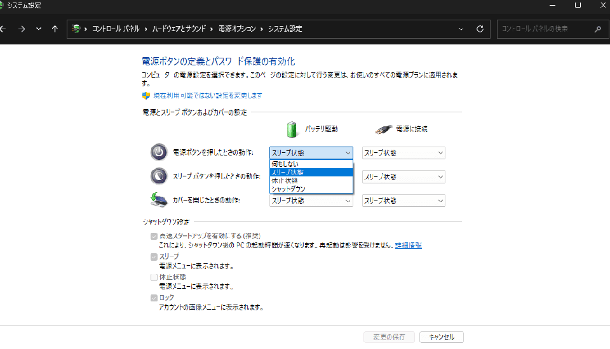610x349 pixels.
Task: Click the バッテリ駆動 column label
Action: (x=322, y=129)
